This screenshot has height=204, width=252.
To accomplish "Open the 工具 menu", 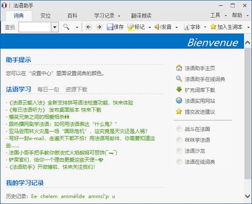I will tap(215, 16).
